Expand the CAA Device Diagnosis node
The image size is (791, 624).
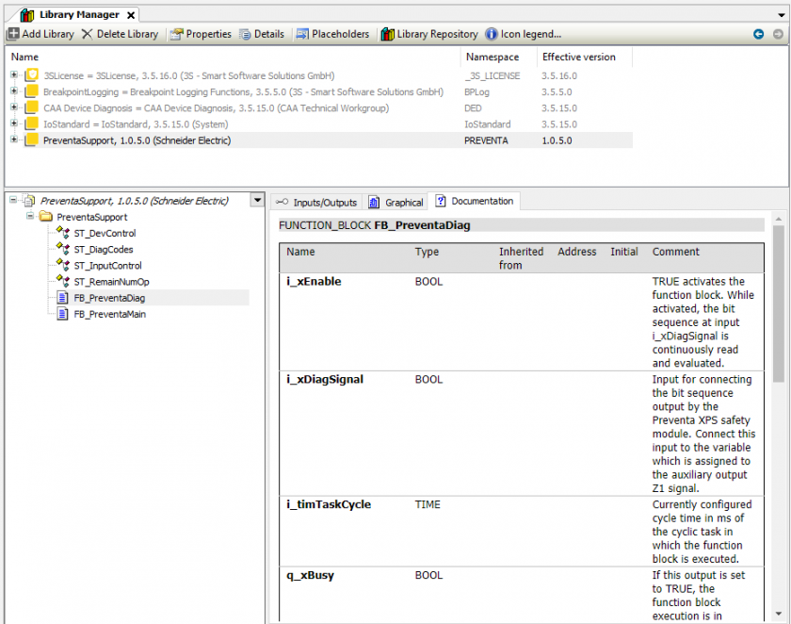(x=14, y=107)
